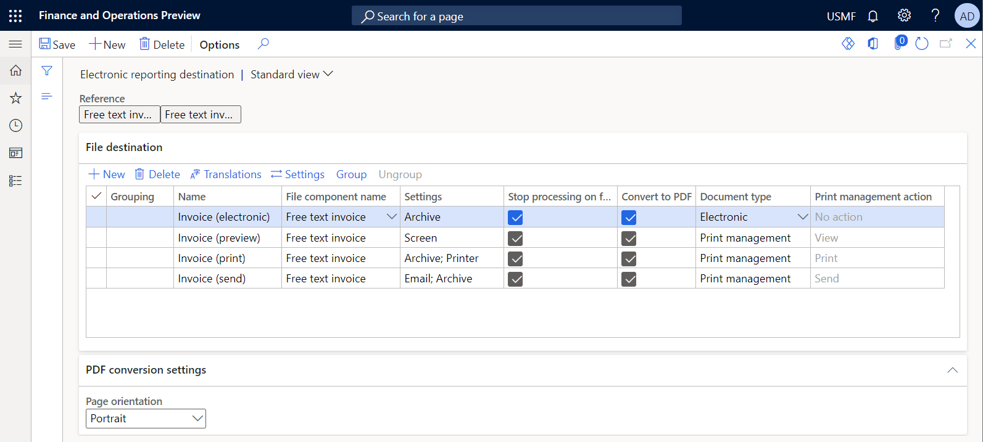Toggle Stop processing for Invoice (electronic)
Viewport: 983px width, 442px height.
515,218
